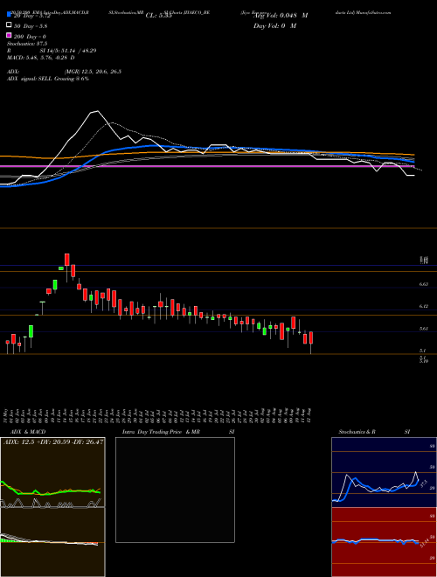Click the 'CL: 5.35' closing price label
This screenshot has width=437, height=577.
(x=158, y=16)
